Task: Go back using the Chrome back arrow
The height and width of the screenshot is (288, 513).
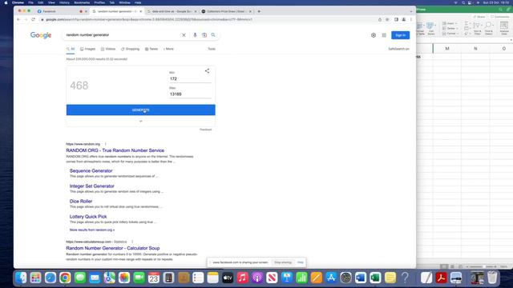Action: coord(18,19)
